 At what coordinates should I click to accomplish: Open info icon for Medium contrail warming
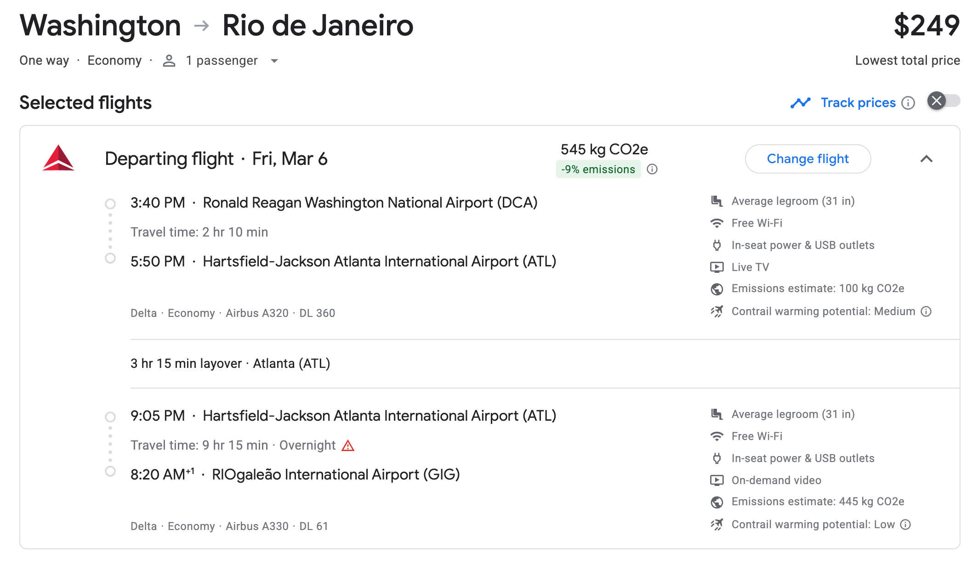pyautogui.click(x=927, y=311)
